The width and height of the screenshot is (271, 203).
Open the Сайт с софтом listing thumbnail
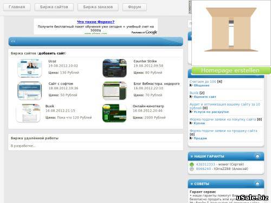click(30, 91)
